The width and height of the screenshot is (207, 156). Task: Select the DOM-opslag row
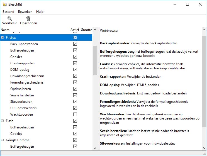click(46, 70)
